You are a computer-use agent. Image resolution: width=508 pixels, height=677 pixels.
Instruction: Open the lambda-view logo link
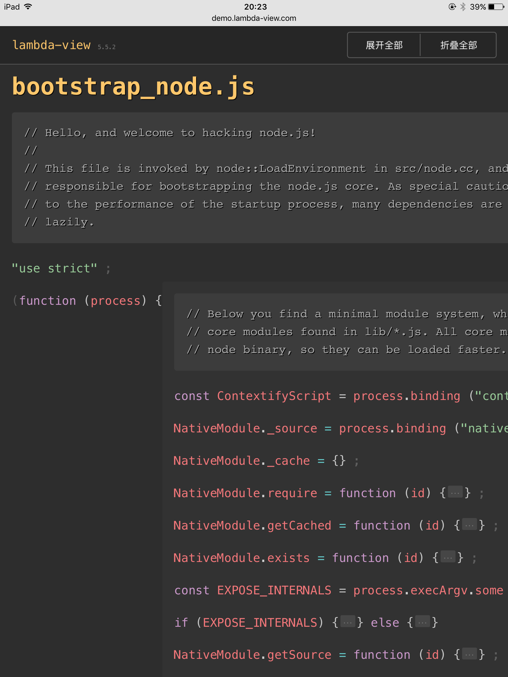click(52, 45)
